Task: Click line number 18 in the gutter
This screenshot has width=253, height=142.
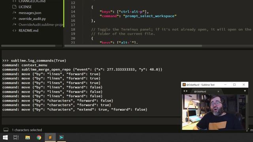Action: [x=73, y=29]
